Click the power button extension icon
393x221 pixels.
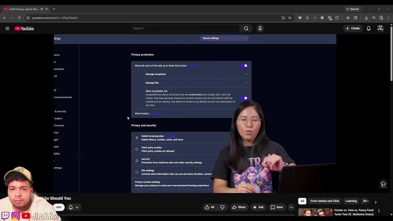[x=307, y=18]
